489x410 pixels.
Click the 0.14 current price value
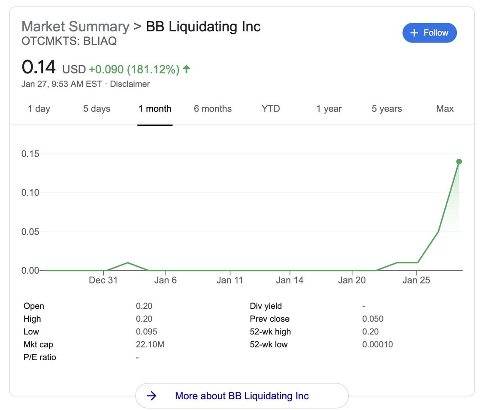39,67
